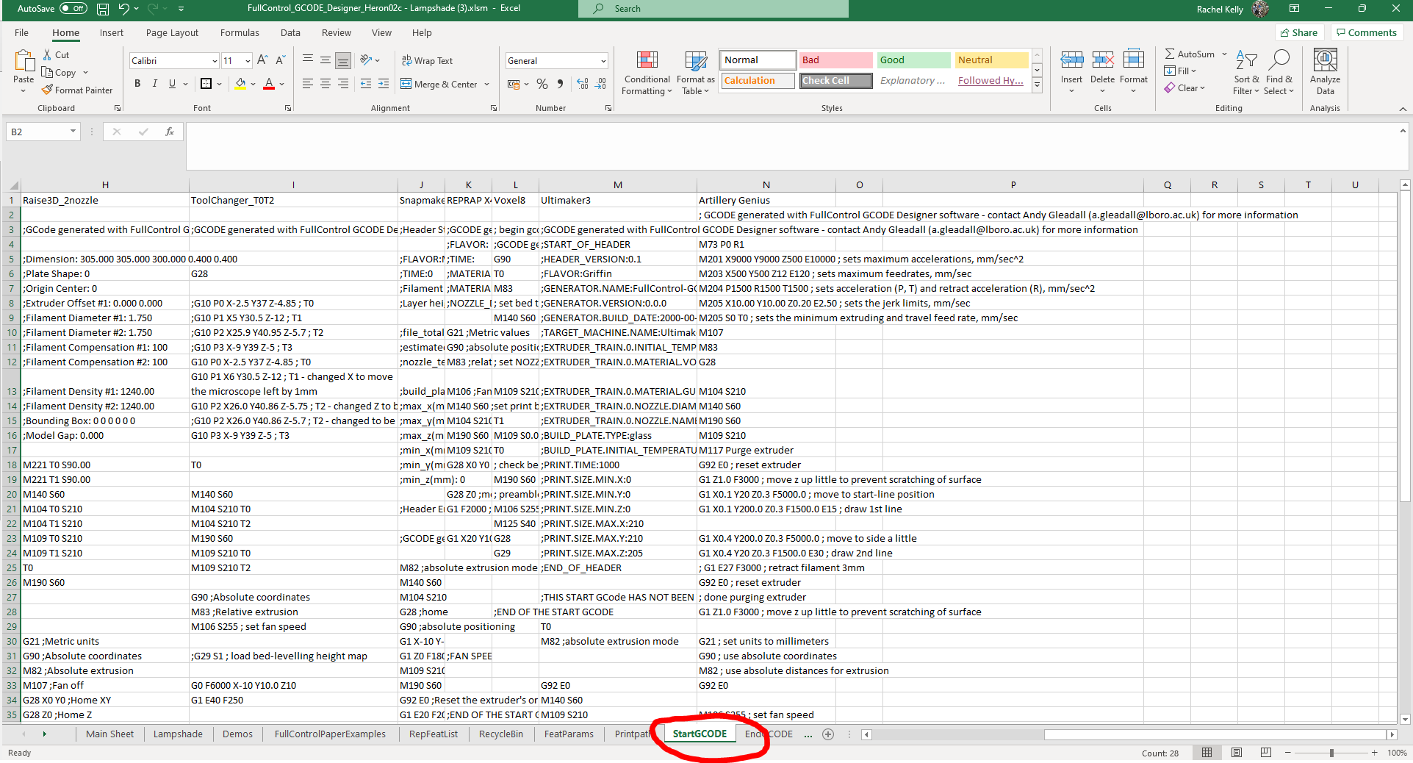Click the Share button

(1299, 32)
